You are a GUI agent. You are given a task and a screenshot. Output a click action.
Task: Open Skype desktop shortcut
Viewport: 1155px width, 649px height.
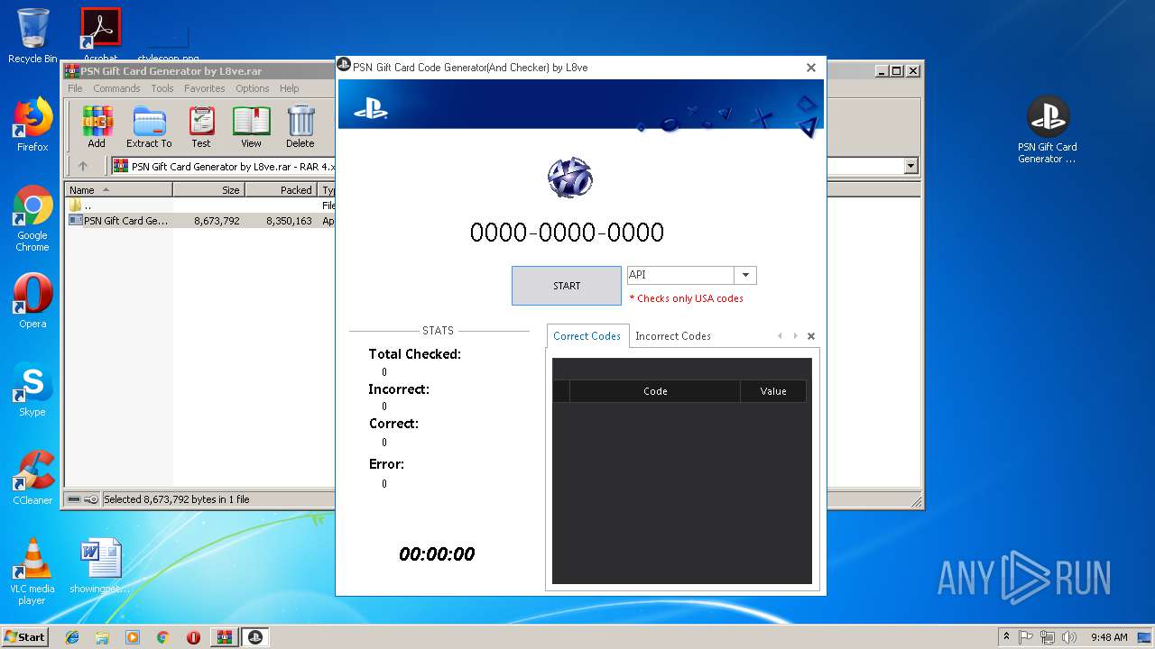32,390
